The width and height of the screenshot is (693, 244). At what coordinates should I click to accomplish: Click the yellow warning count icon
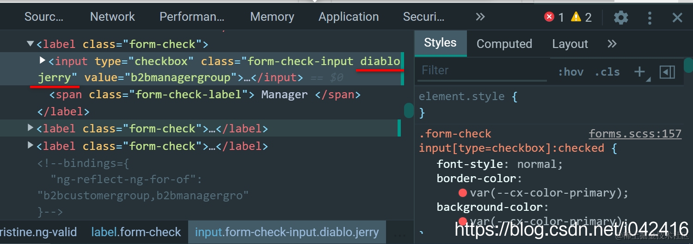coord(576,17)
